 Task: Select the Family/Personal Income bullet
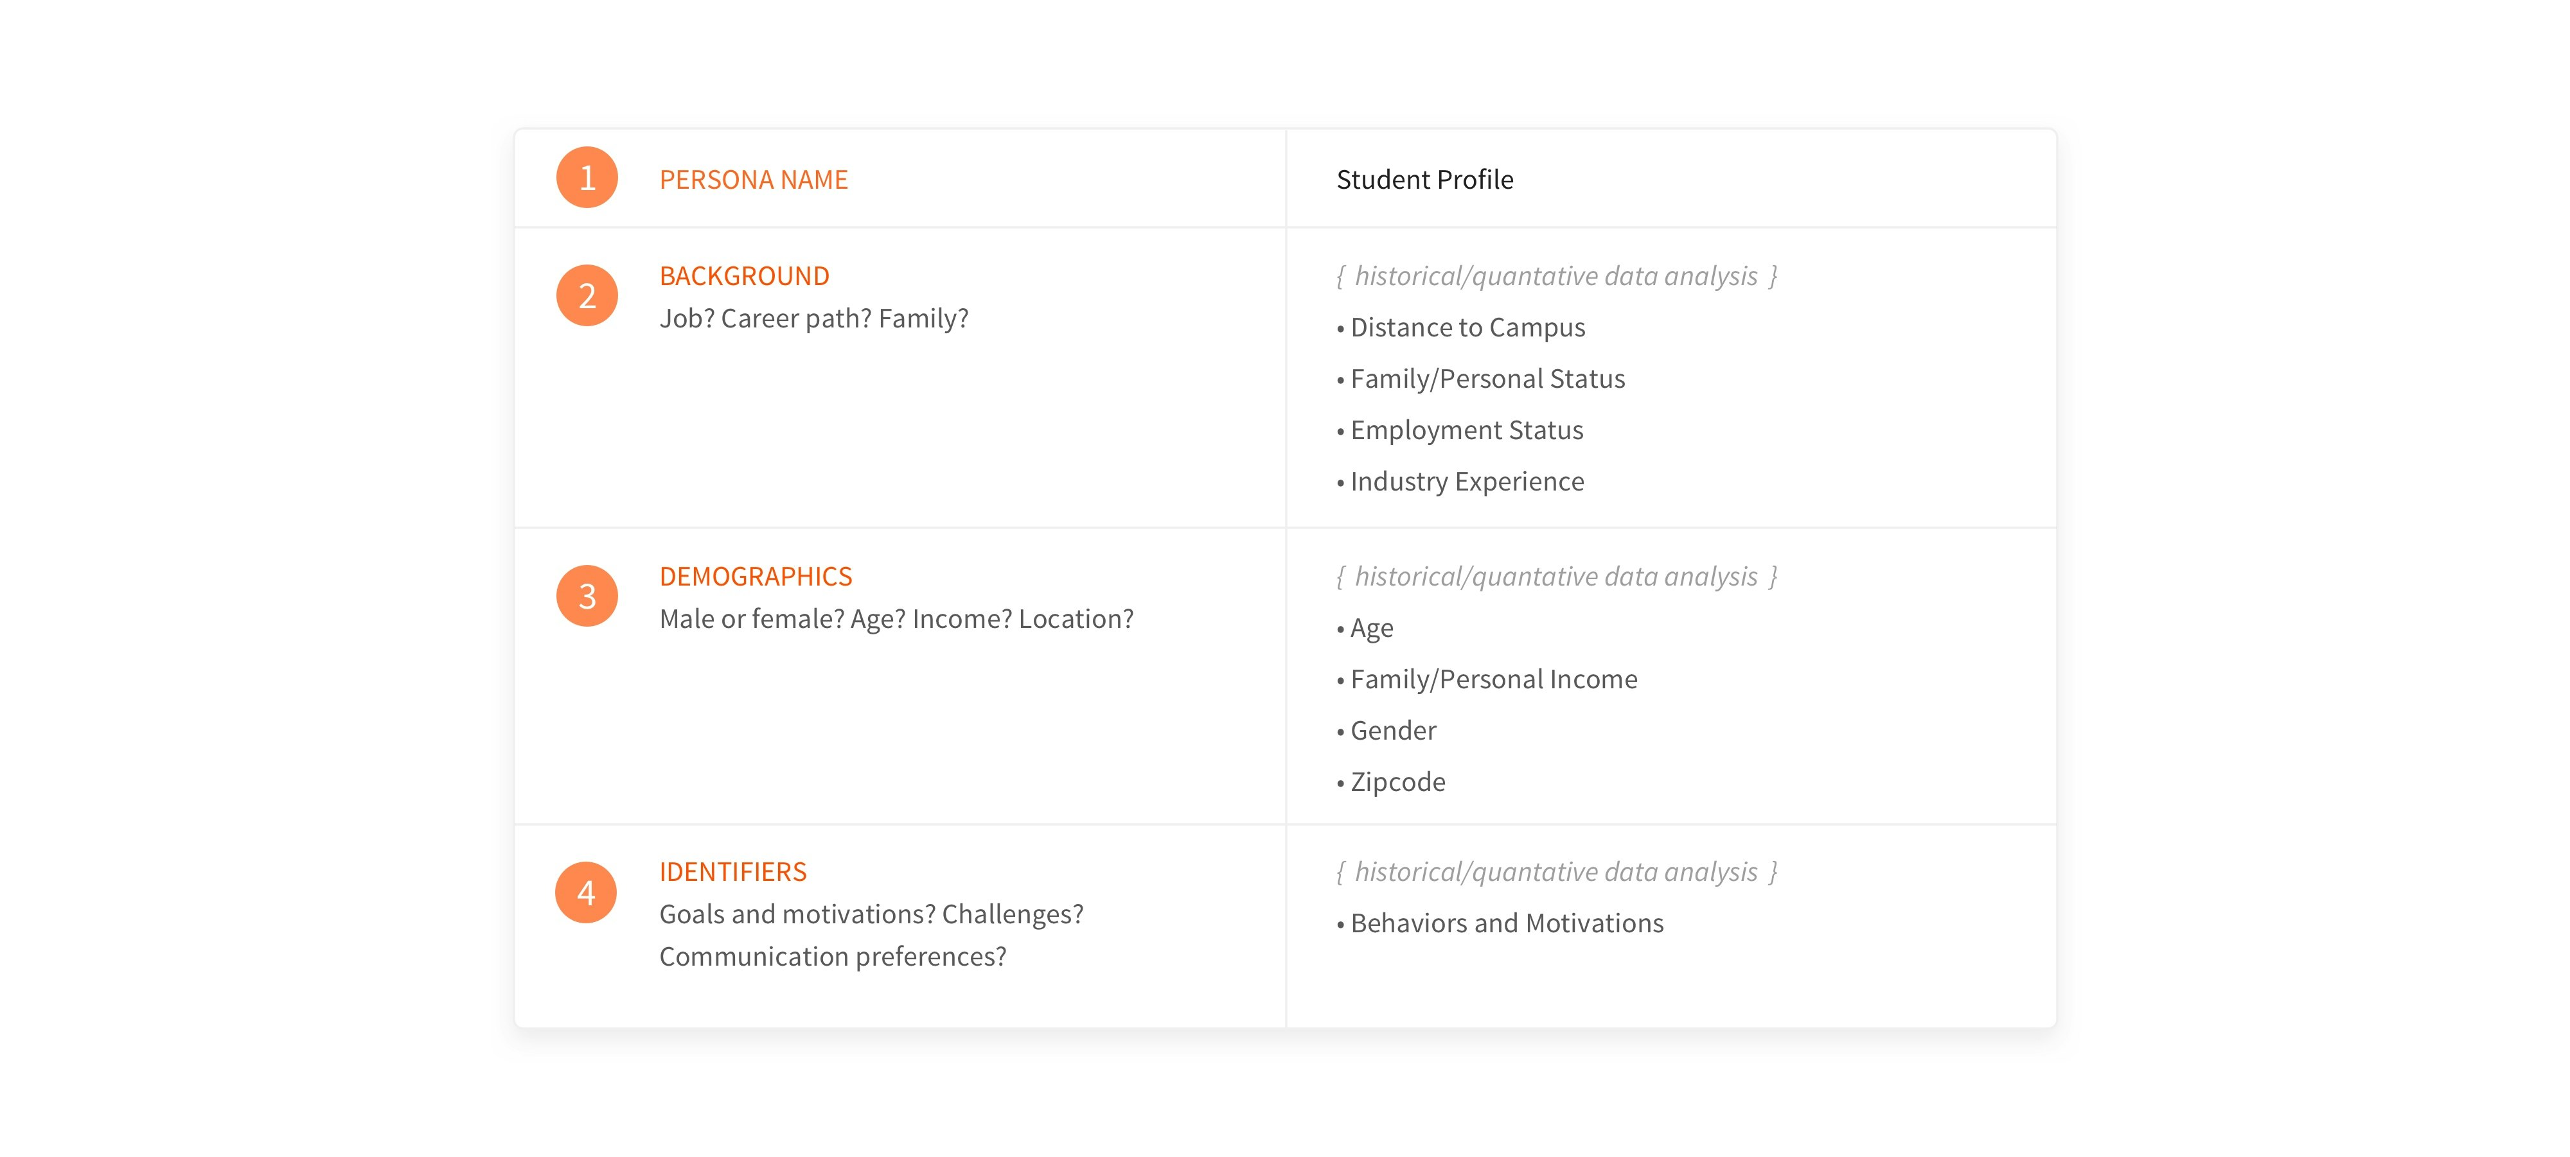click(1493, 679)
